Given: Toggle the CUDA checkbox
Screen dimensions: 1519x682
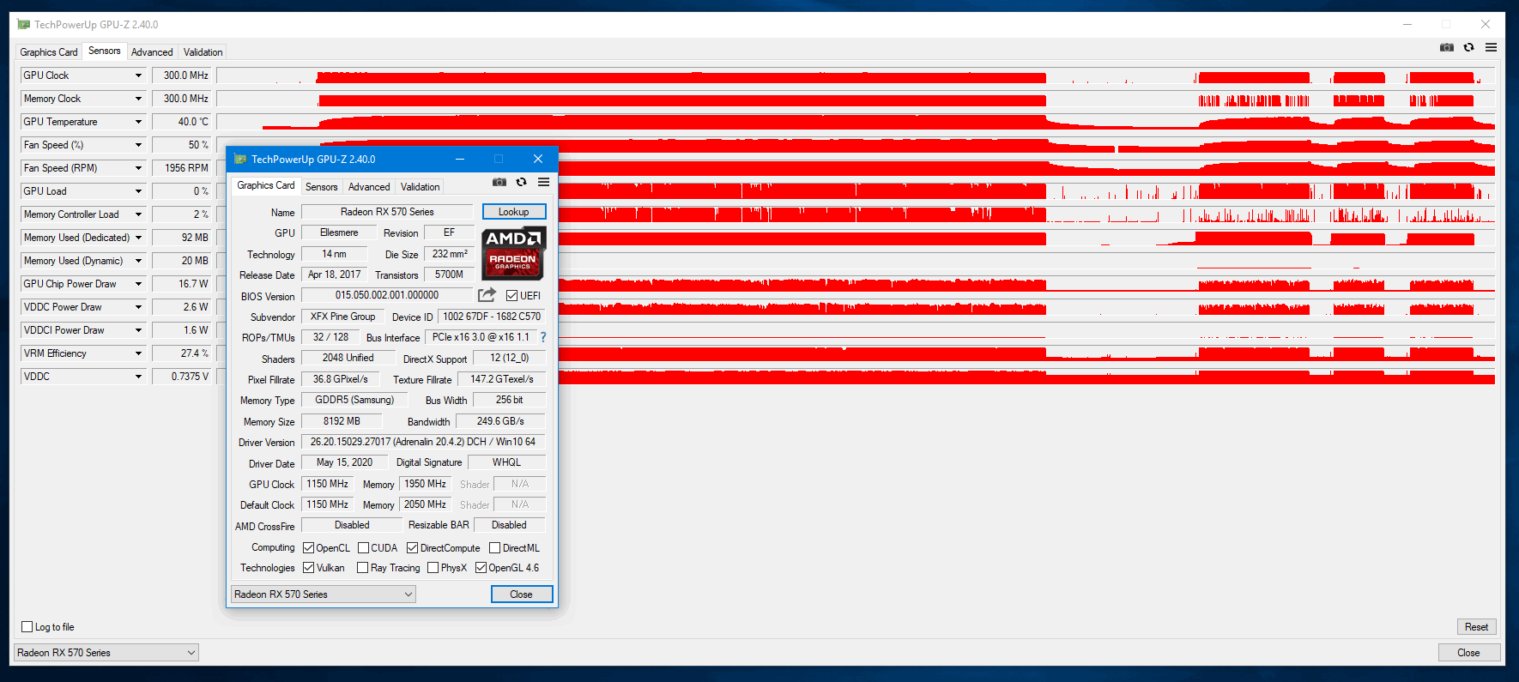Looking at the screenshot, I should coord(363,547).
